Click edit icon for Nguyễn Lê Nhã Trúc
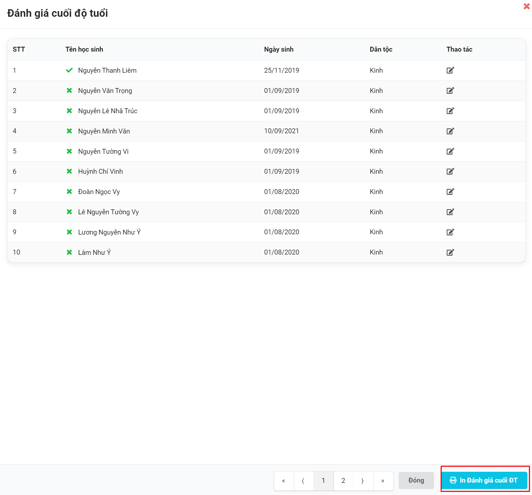The width and height of the screenshot is (532, 495). [450, 111]
